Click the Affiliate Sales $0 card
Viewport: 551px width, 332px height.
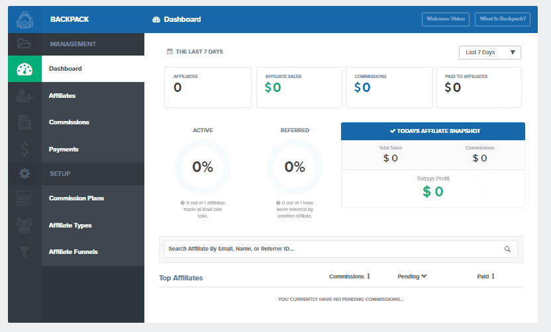click(x=299, y=87)
